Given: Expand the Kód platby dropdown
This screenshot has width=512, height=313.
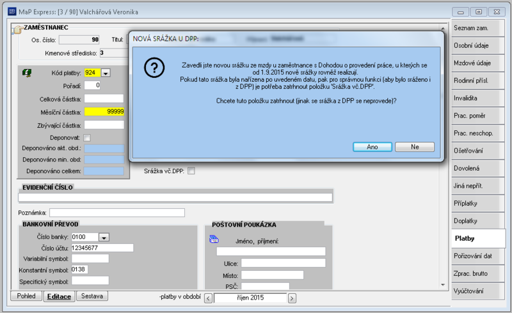Looking at the screenshot, I should click(x=106, y=73).
